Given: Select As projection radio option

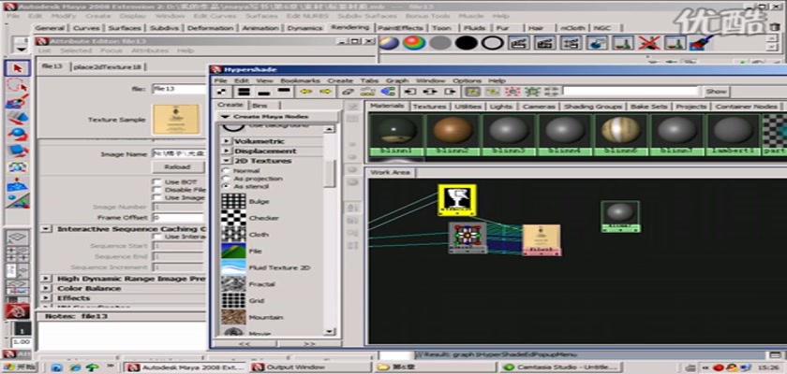Looking at the screenshot, I should coord(226,179).
